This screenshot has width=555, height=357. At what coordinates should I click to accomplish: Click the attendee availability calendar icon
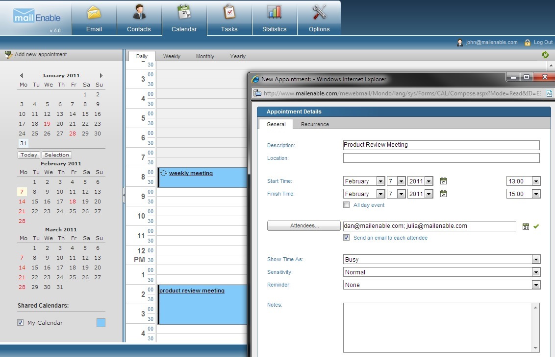pos(526,226)
